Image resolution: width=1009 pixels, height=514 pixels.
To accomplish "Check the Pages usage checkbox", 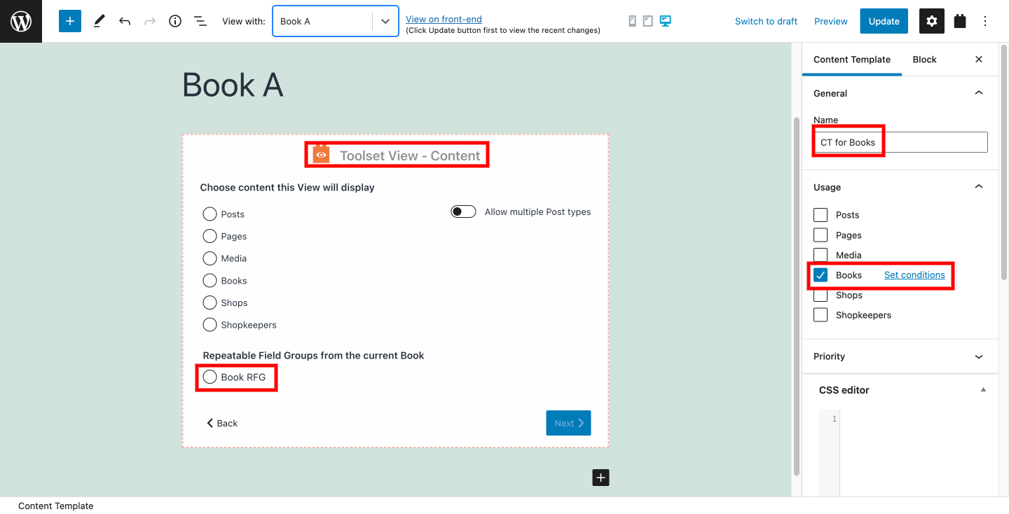I will [821, 235].
